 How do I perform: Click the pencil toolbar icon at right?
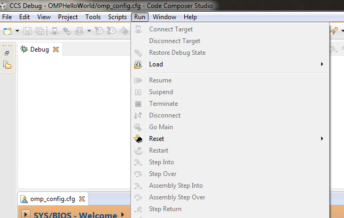tap(334, 31)
